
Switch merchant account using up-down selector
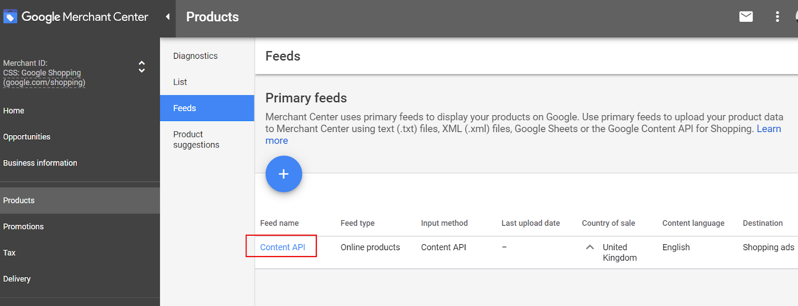point(142,67)
